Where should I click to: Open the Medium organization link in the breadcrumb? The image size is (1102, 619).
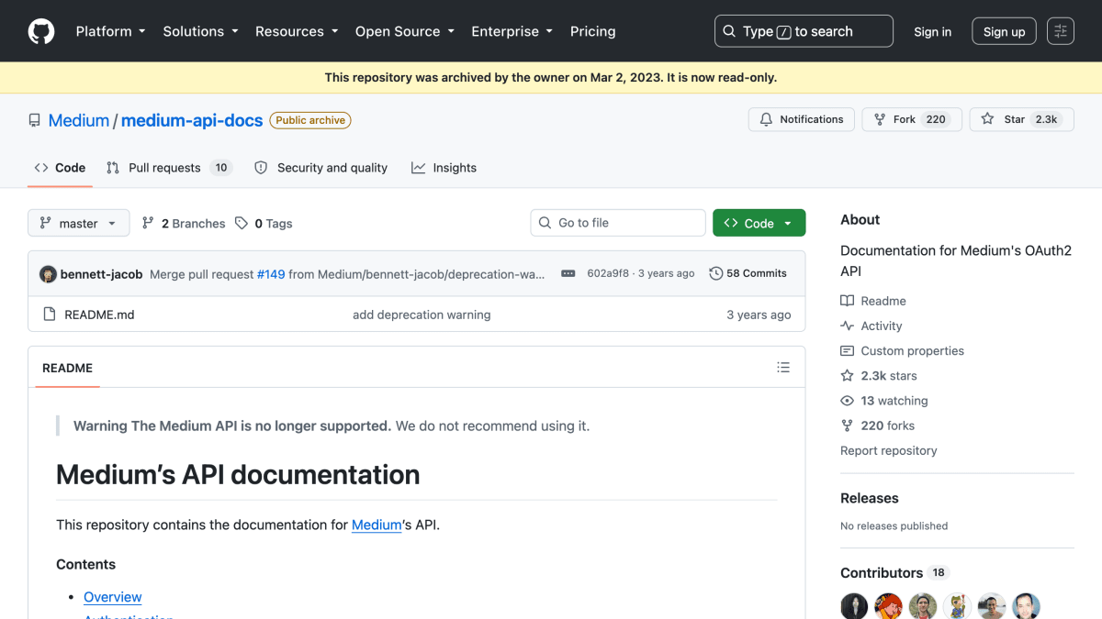(79, 120)
